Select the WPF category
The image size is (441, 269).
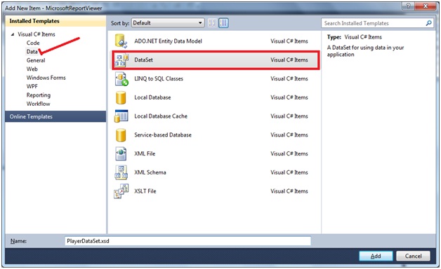32,86
